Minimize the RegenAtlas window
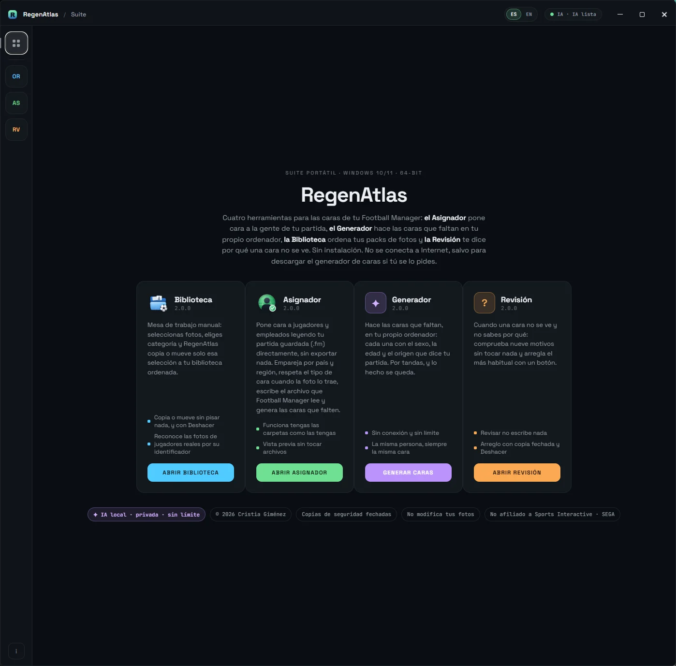This screenshot has width=676, height=666. tap(620, 15)
